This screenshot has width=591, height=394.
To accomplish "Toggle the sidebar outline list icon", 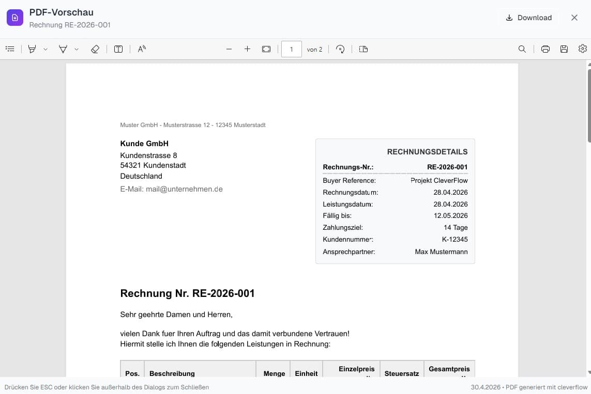I will pyautogui.click(x=10, y=49).
